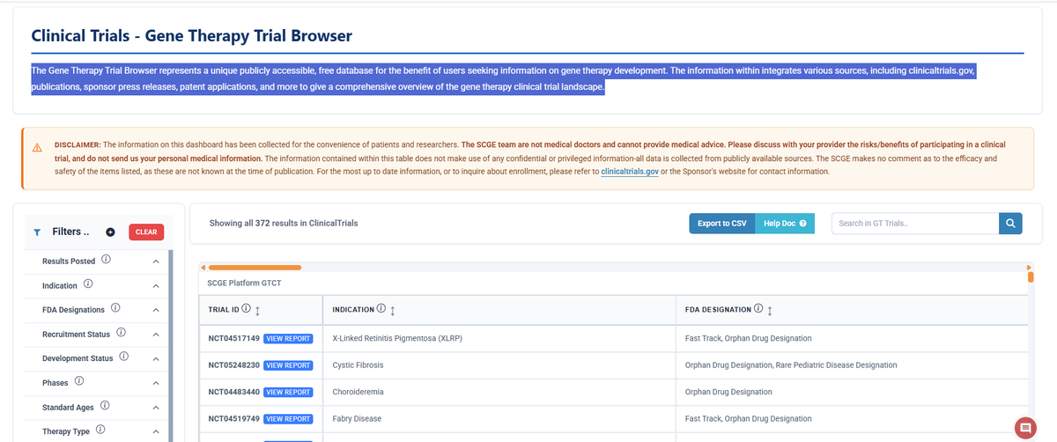
Task: View report for trial NCT04517149
Action: (x=288, y=338)
